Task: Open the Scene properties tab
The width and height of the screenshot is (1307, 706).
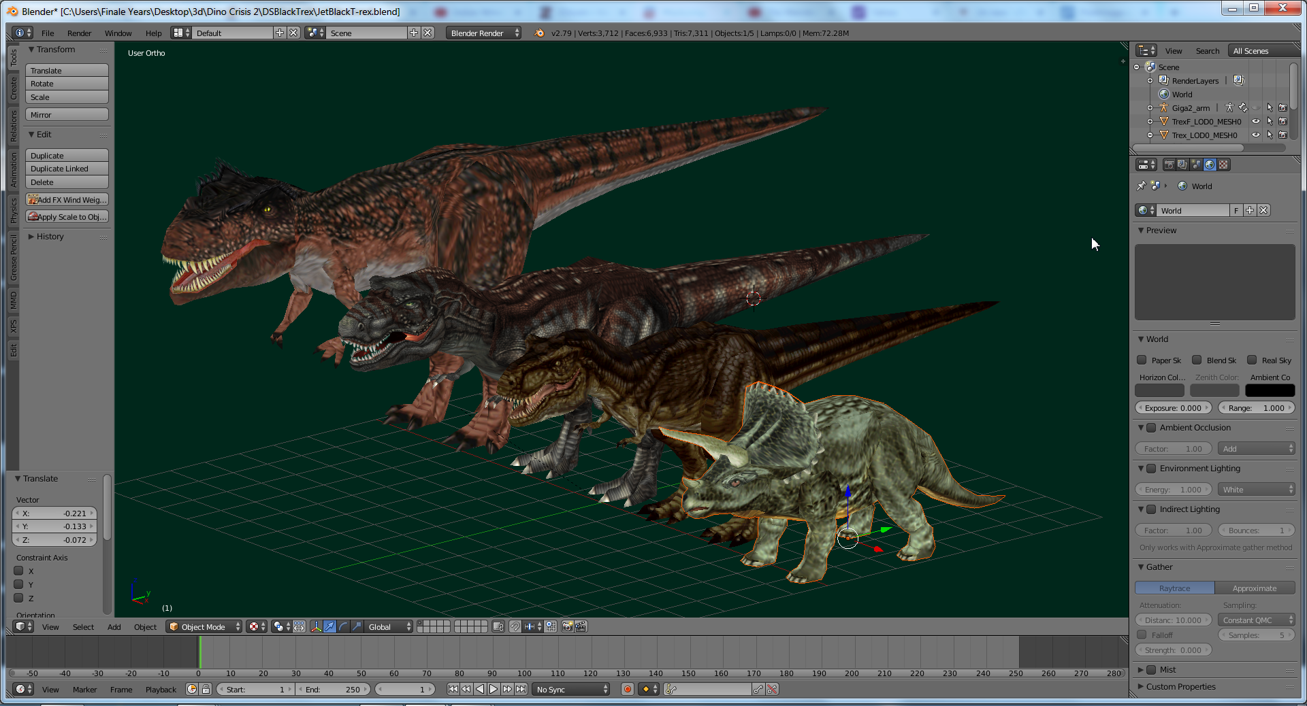Action: [x=1196, y=165]
